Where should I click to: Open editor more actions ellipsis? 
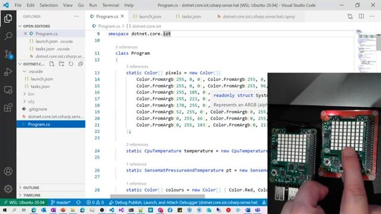372,16
